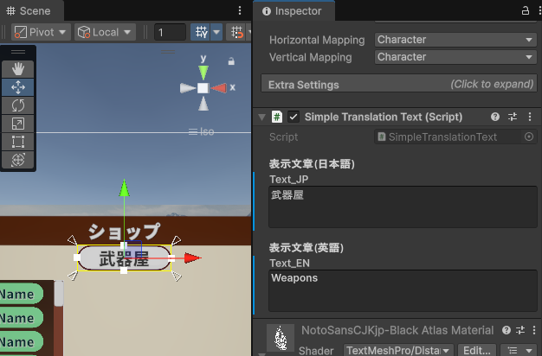Click the shader Edit button
The height and width of the screenshot is (356, 542).
[x=474, y=349]
